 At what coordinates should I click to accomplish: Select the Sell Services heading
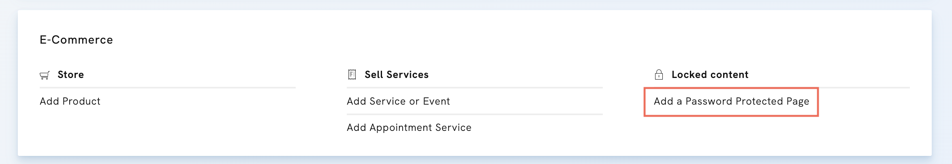(396, 75)
